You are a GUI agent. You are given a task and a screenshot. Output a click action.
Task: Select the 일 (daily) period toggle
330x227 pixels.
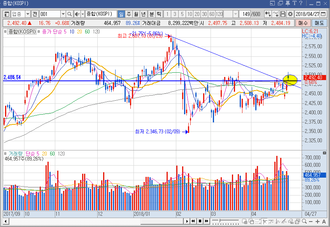(x=121, y=14)
